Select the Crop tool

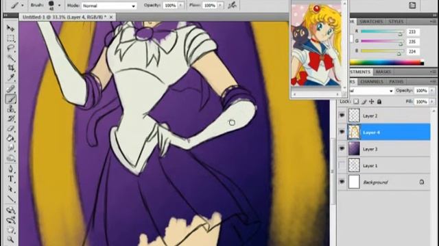10,68
